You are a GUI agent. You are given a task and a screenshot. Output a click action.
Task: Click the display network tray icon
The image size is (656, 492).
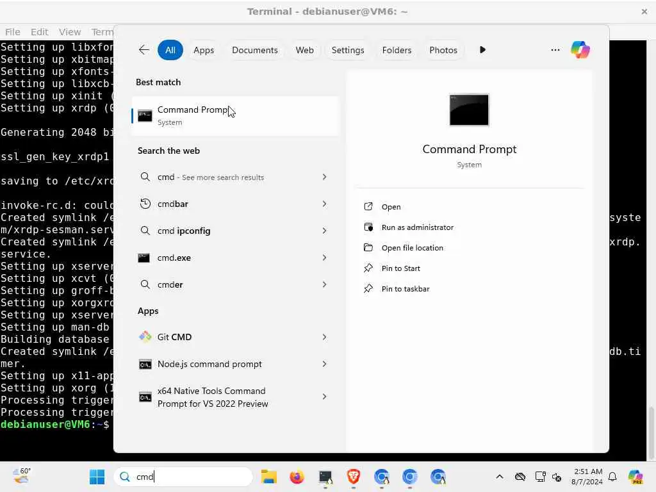540,477
